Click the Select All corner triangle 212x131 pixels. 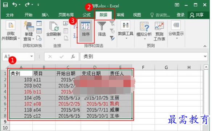7,67
